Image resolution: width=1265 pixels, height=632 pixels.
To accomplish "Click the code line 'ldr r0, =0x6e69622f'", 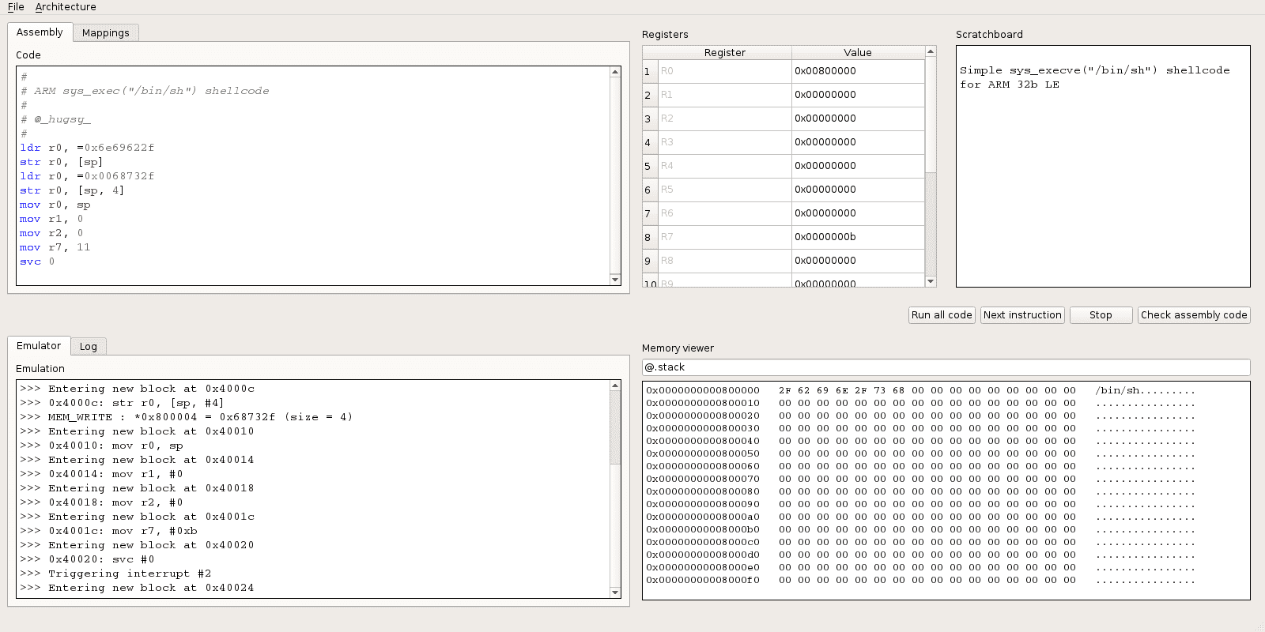I will click(x=87, y=148).
